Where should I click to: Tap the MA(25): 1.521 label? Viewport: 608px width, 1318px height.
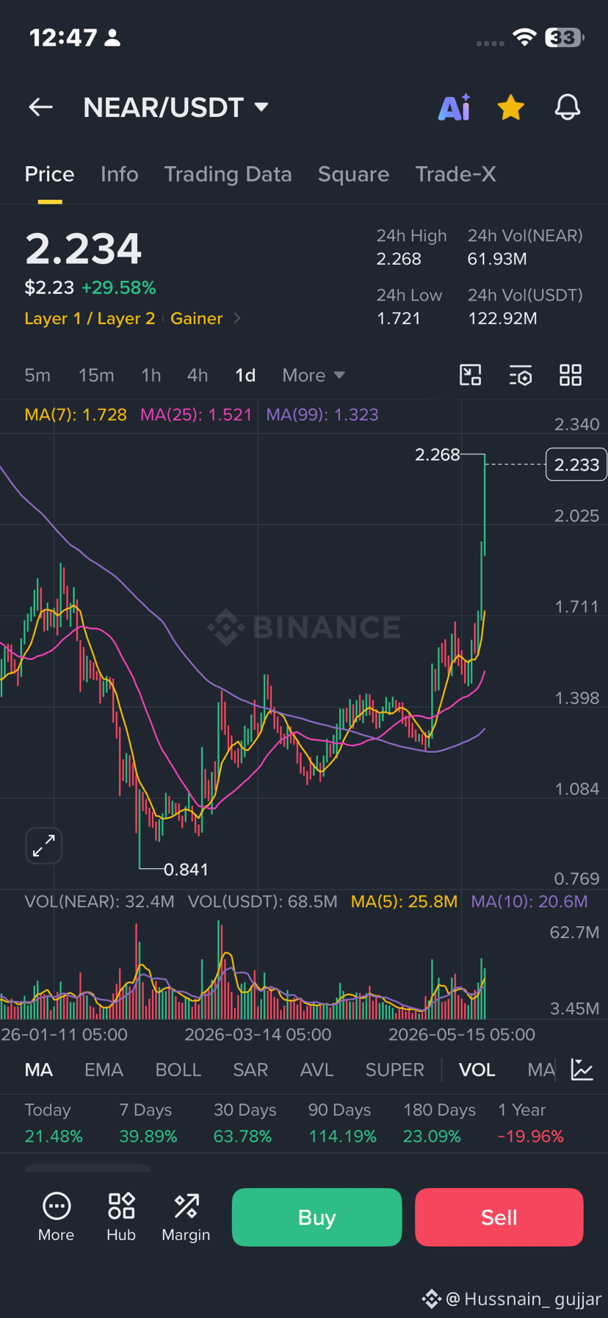[x=196, y=415]
